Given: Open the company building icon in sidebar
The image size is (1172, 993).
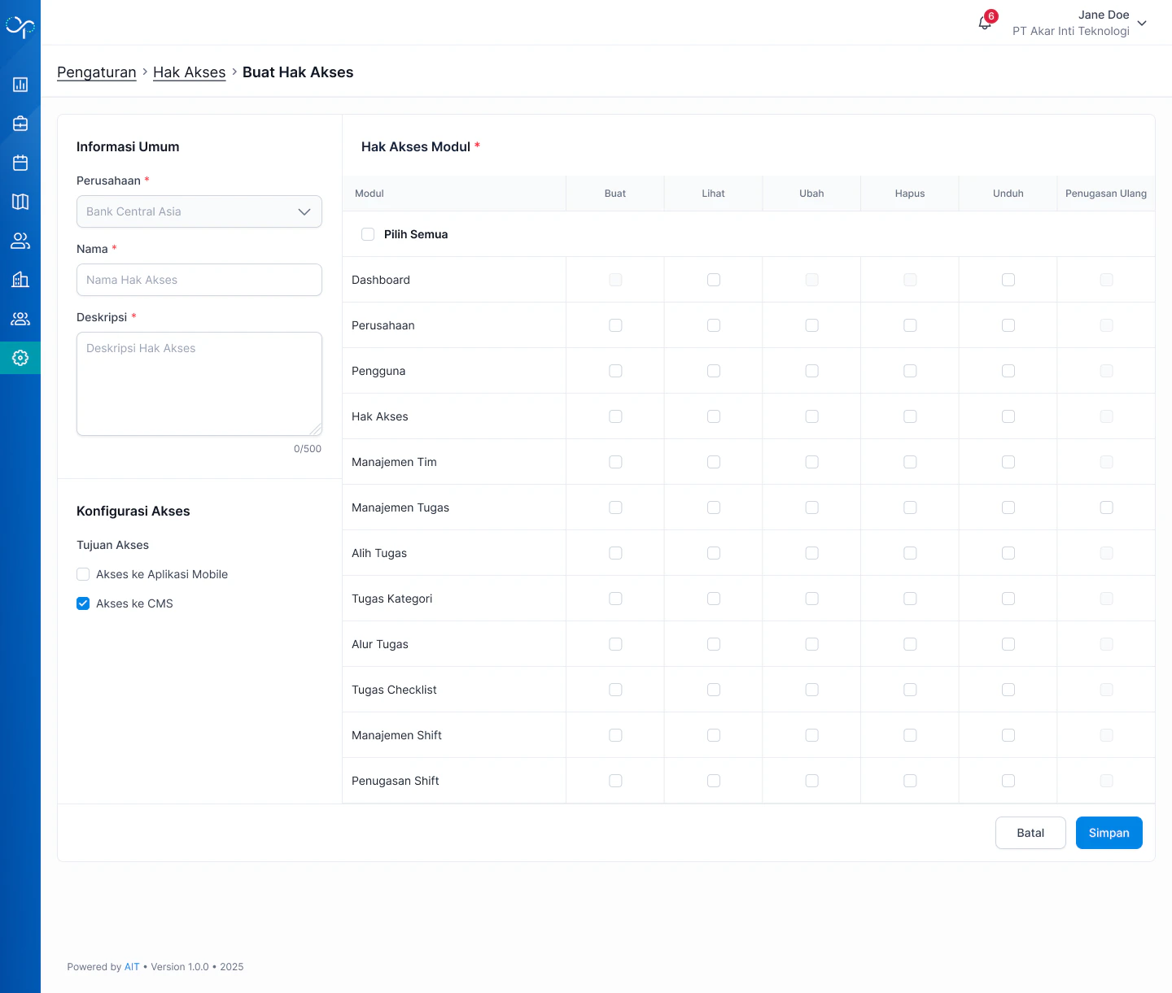Looking at the screenshot, I should 20,280.
